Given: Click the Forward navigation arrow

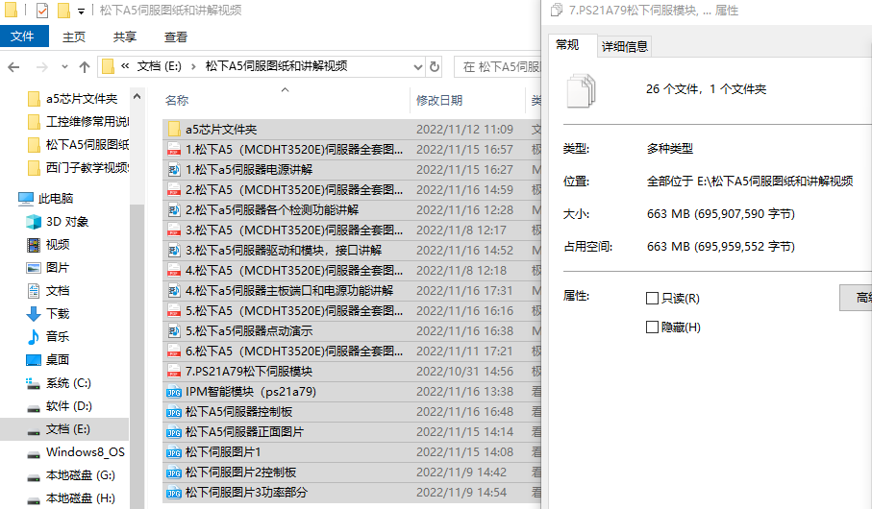Looking at the screenshot, I should tap(41, 67).
